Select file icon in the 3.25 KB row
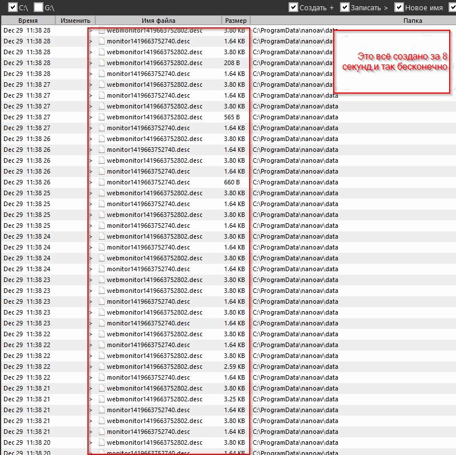 [102, 399]
